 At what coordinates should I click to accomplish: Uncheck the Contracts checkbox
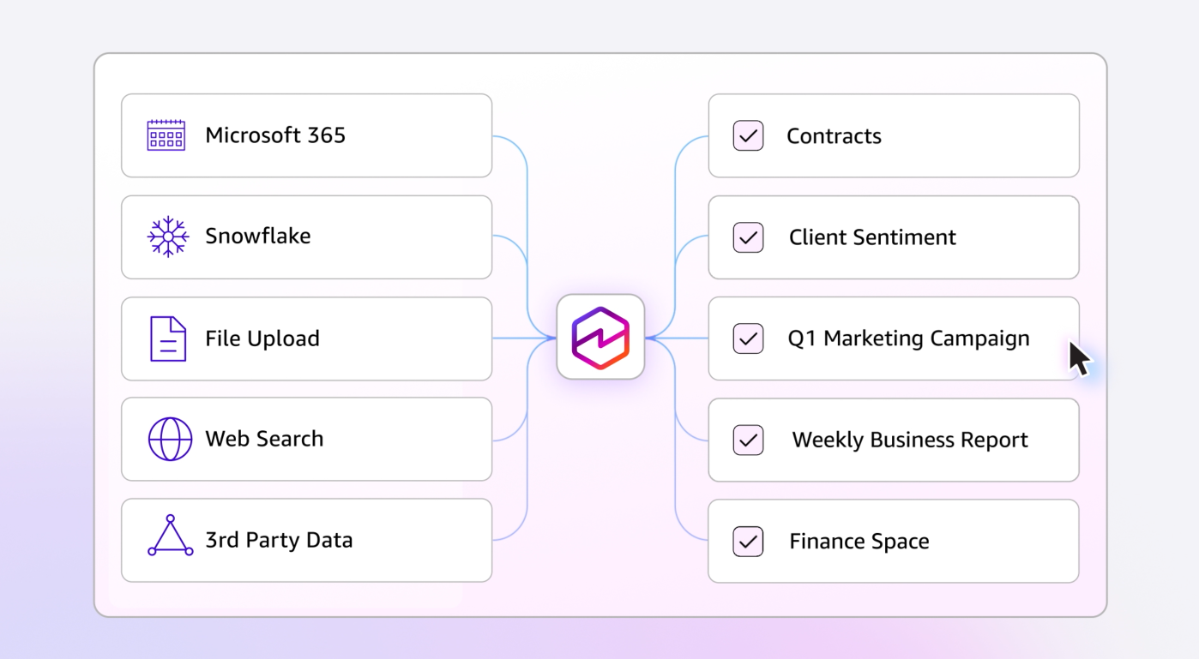[748, 136]
